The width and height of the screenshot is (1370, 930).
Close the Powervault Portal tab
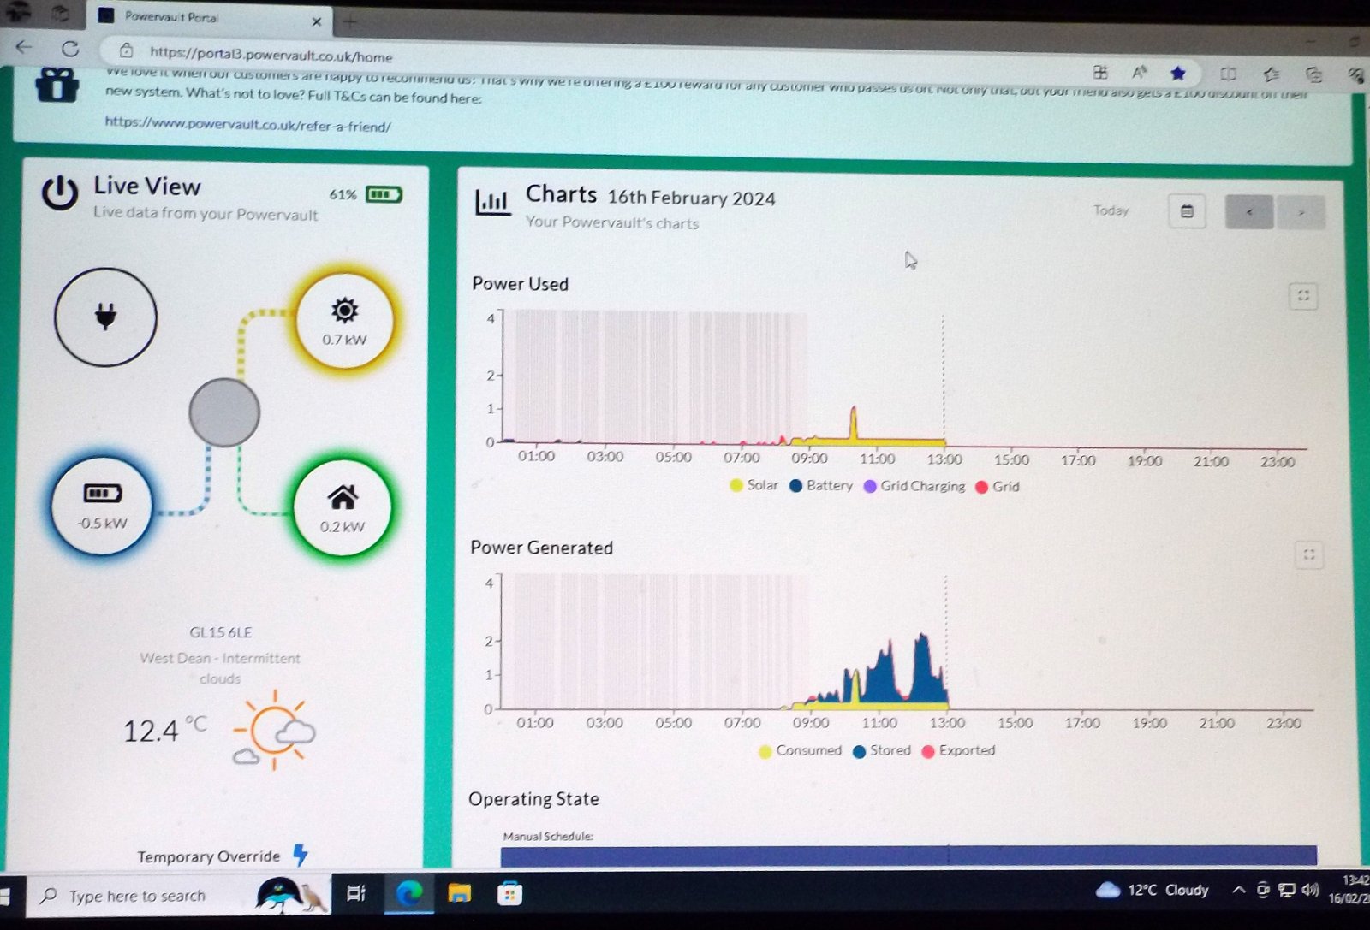pos(317,21)
